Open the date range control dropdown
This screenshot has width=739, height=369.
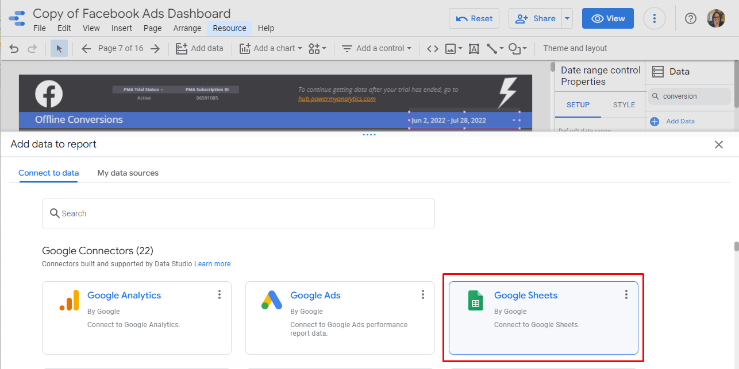[x=514, y=121]
